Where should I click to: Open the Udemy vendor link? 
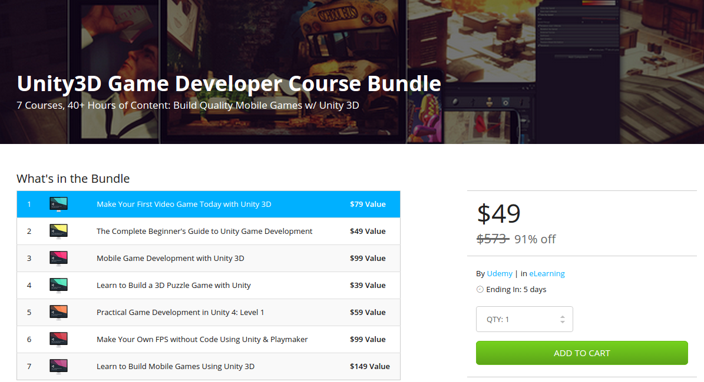coord(500,274)
